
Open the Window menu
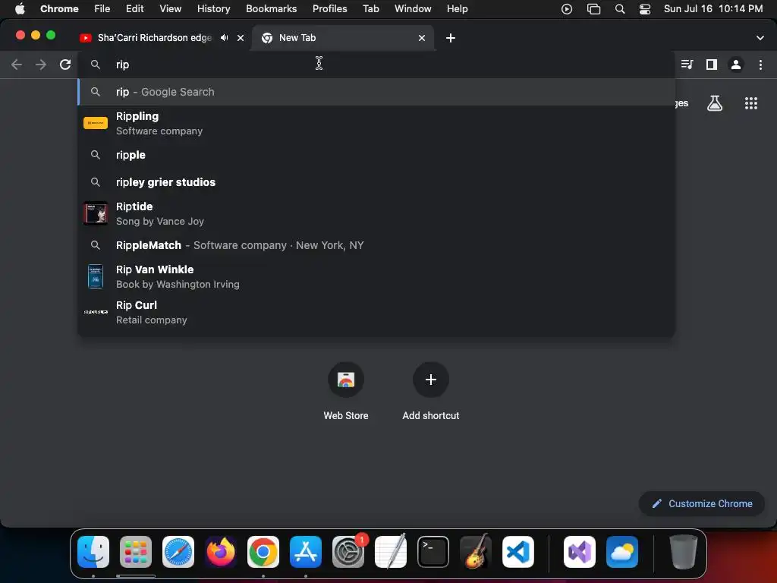tap(413, 9)
